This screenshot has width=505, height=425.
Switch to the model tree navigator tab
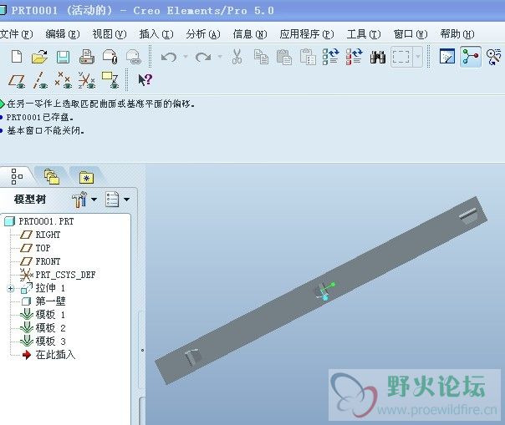click(x=17, y=176)
